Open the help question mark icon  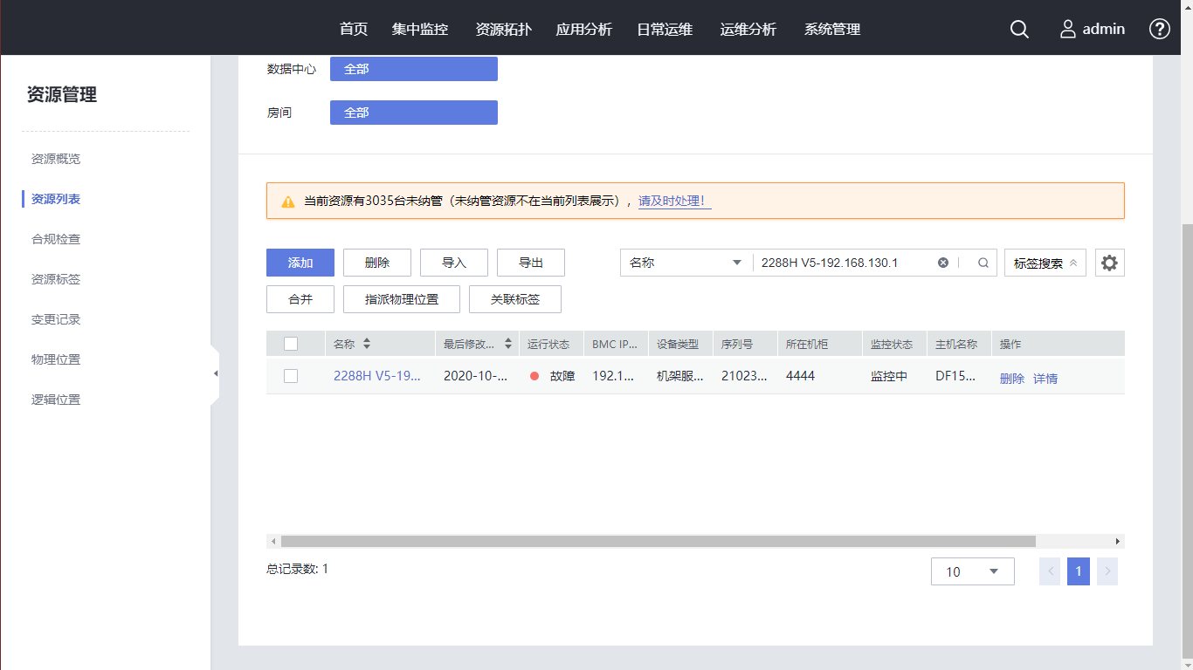1159,29
